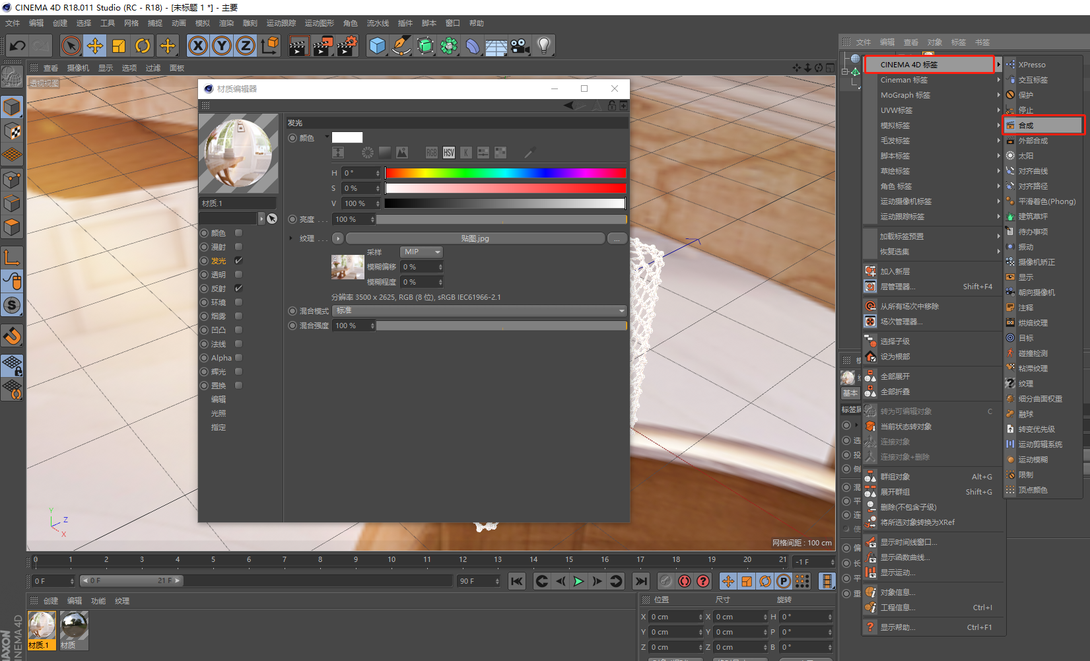Enable the 透明 channel checkbox
This screenshot has height=661, width=1090.
(x=238, y=274)
